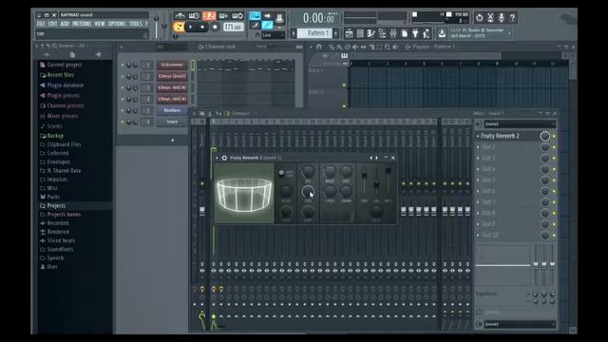This screenshot has height=342, width=608.
Task: Expand the Backup folder
Action: (55, 136)
